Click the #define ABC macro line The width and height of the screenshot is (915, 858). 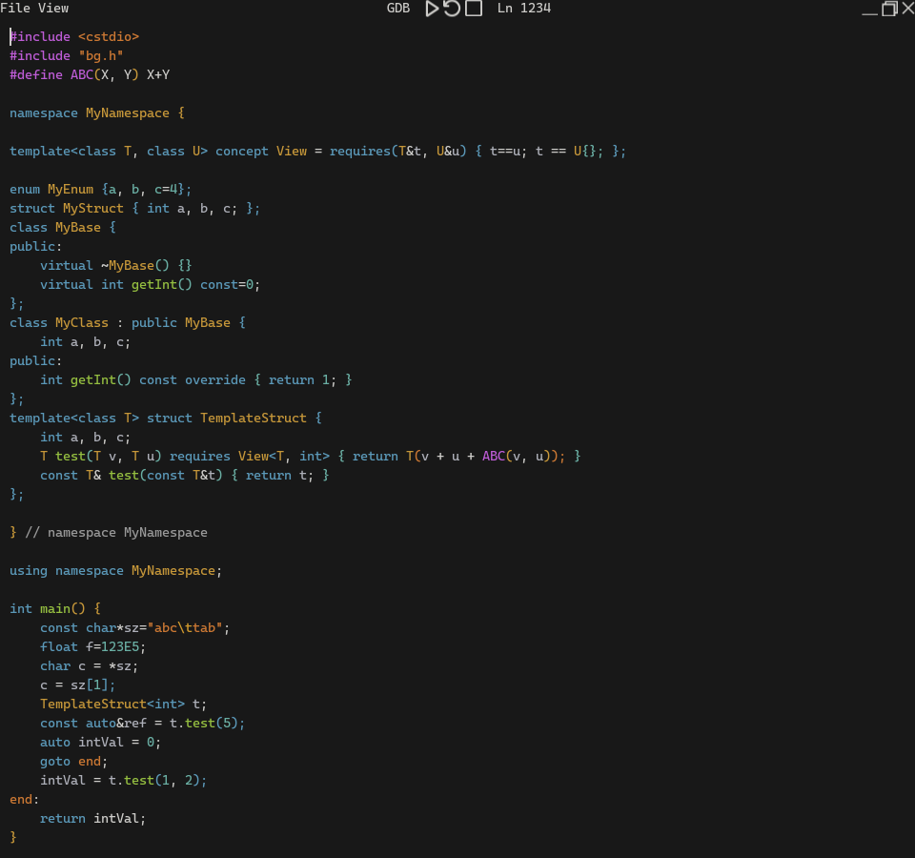pyautogui.click(x=90, y=74)
